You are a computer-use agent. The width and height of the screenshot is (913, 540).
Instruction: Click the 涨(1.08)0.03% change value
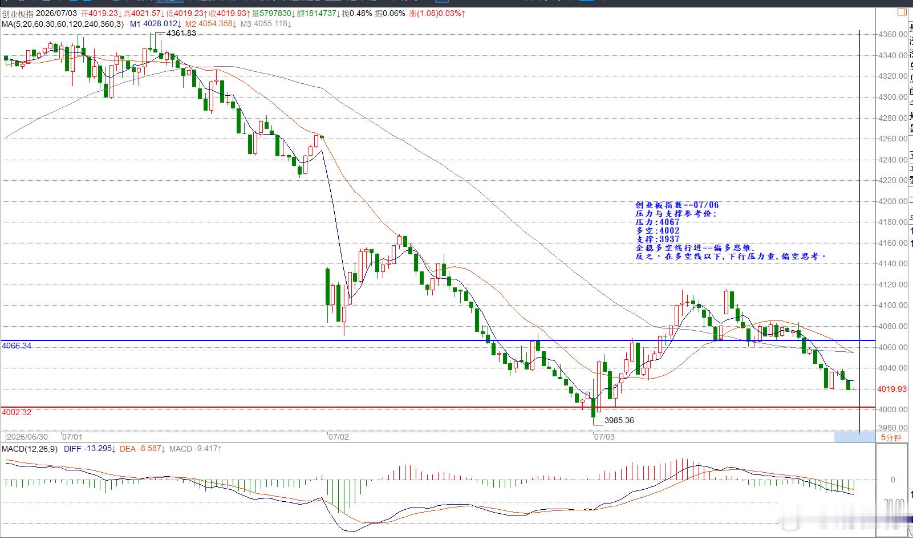[436, 14]
